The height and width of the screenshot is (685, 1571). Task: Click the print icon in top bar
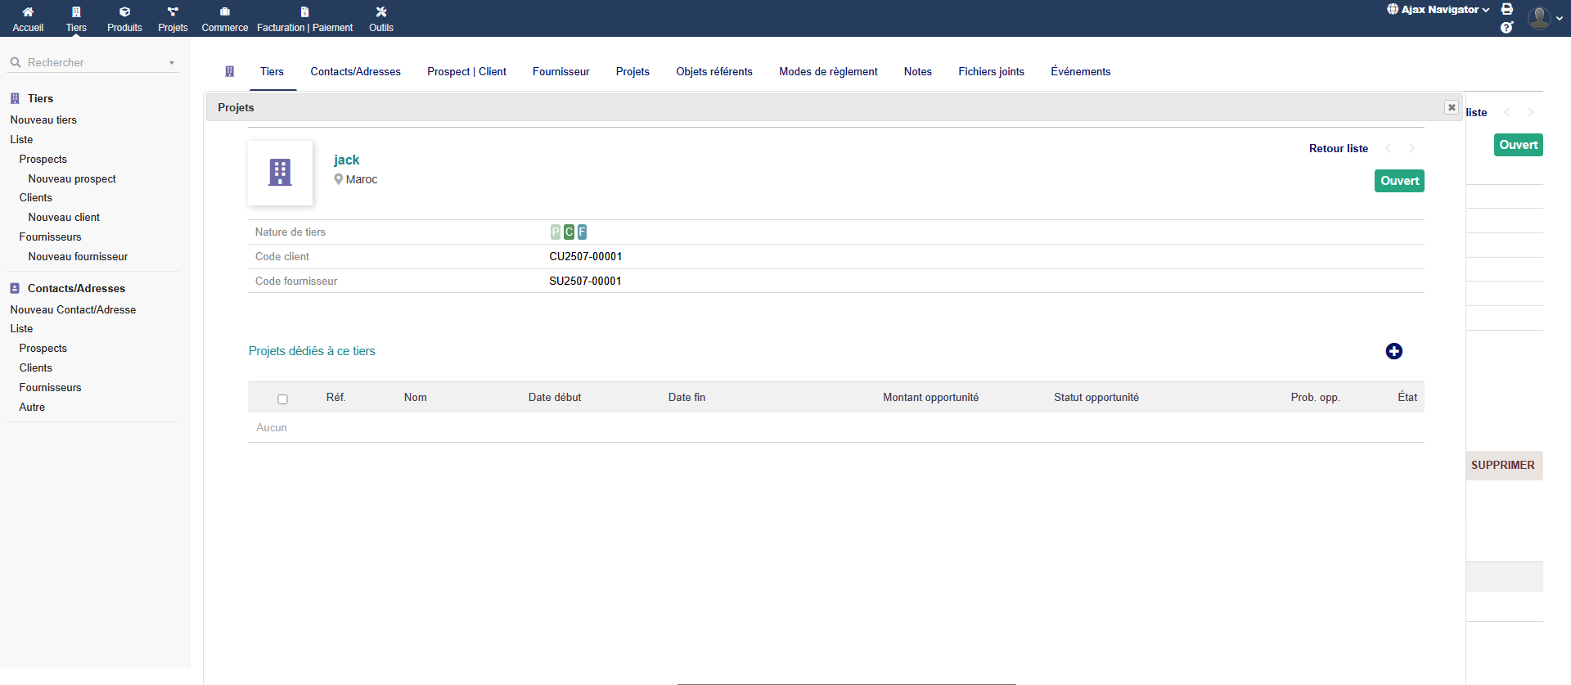(x=1507, y=9)
